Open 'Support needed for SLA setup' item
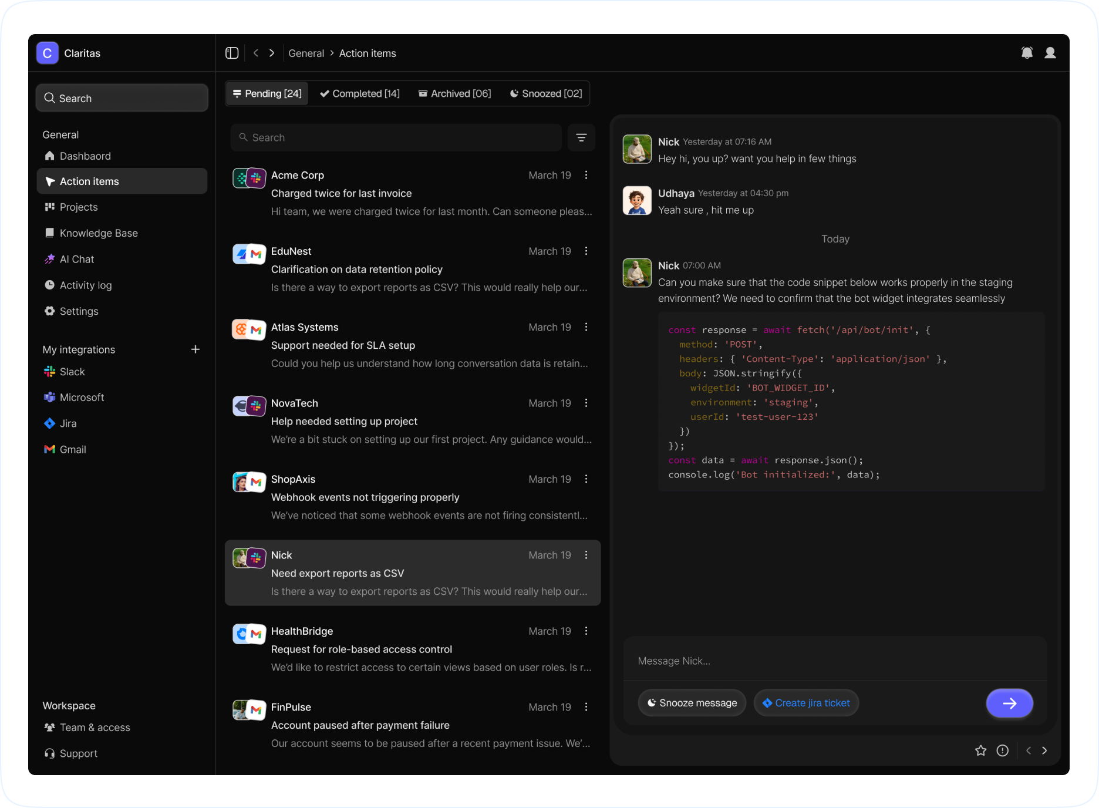 [413, 345]
